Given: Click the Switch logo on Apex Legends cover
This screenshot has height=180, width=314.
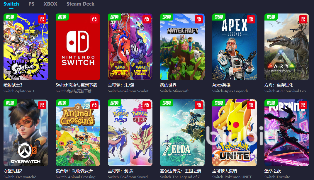Looking at the screenshot, I should pos(251,19).
